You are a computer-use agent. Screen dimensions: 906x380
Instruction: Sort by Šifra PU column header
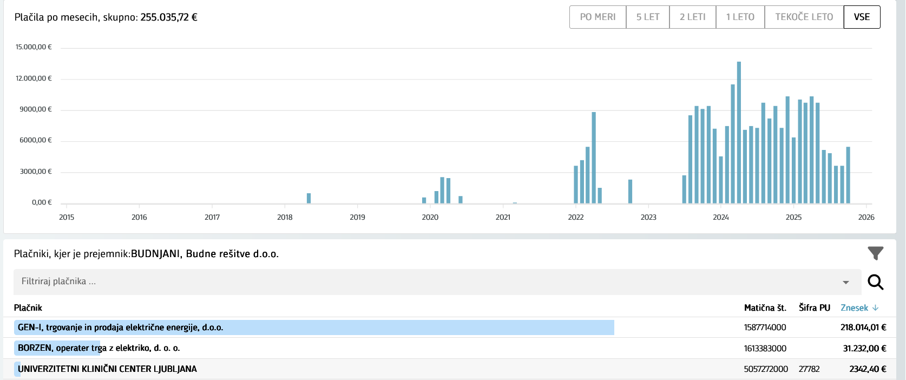coord(814,308)
